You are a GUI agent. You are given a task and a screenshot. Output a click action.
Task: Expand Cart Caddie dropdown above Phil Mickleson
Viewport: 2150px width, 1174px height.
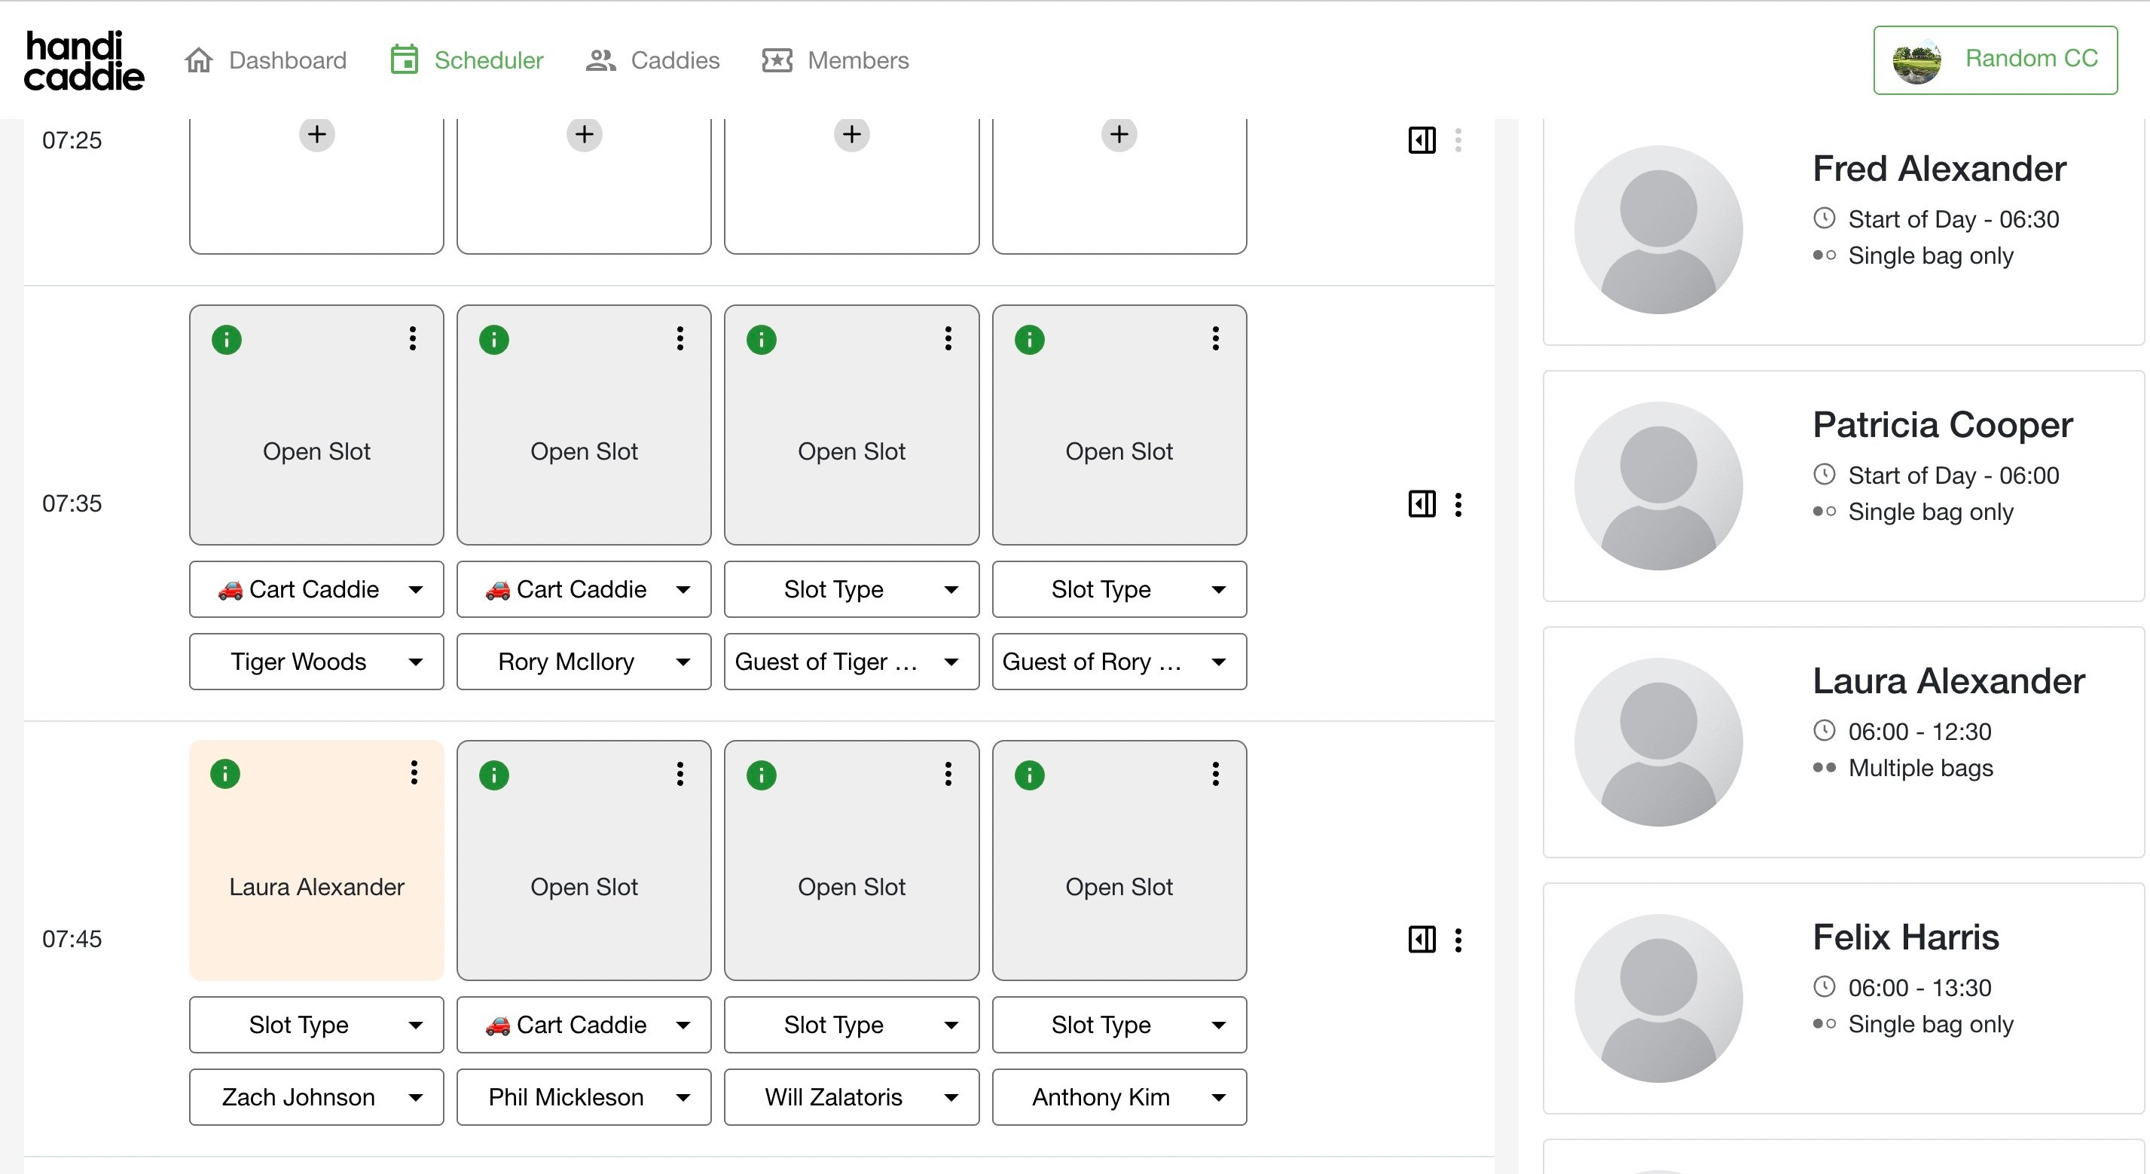[583, 1025]
